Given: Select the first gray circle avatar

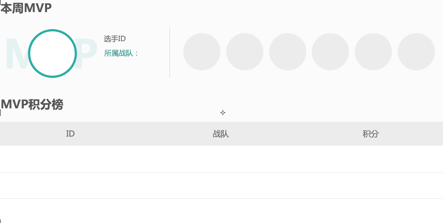Looking at the screenshot, I should 202,52.
